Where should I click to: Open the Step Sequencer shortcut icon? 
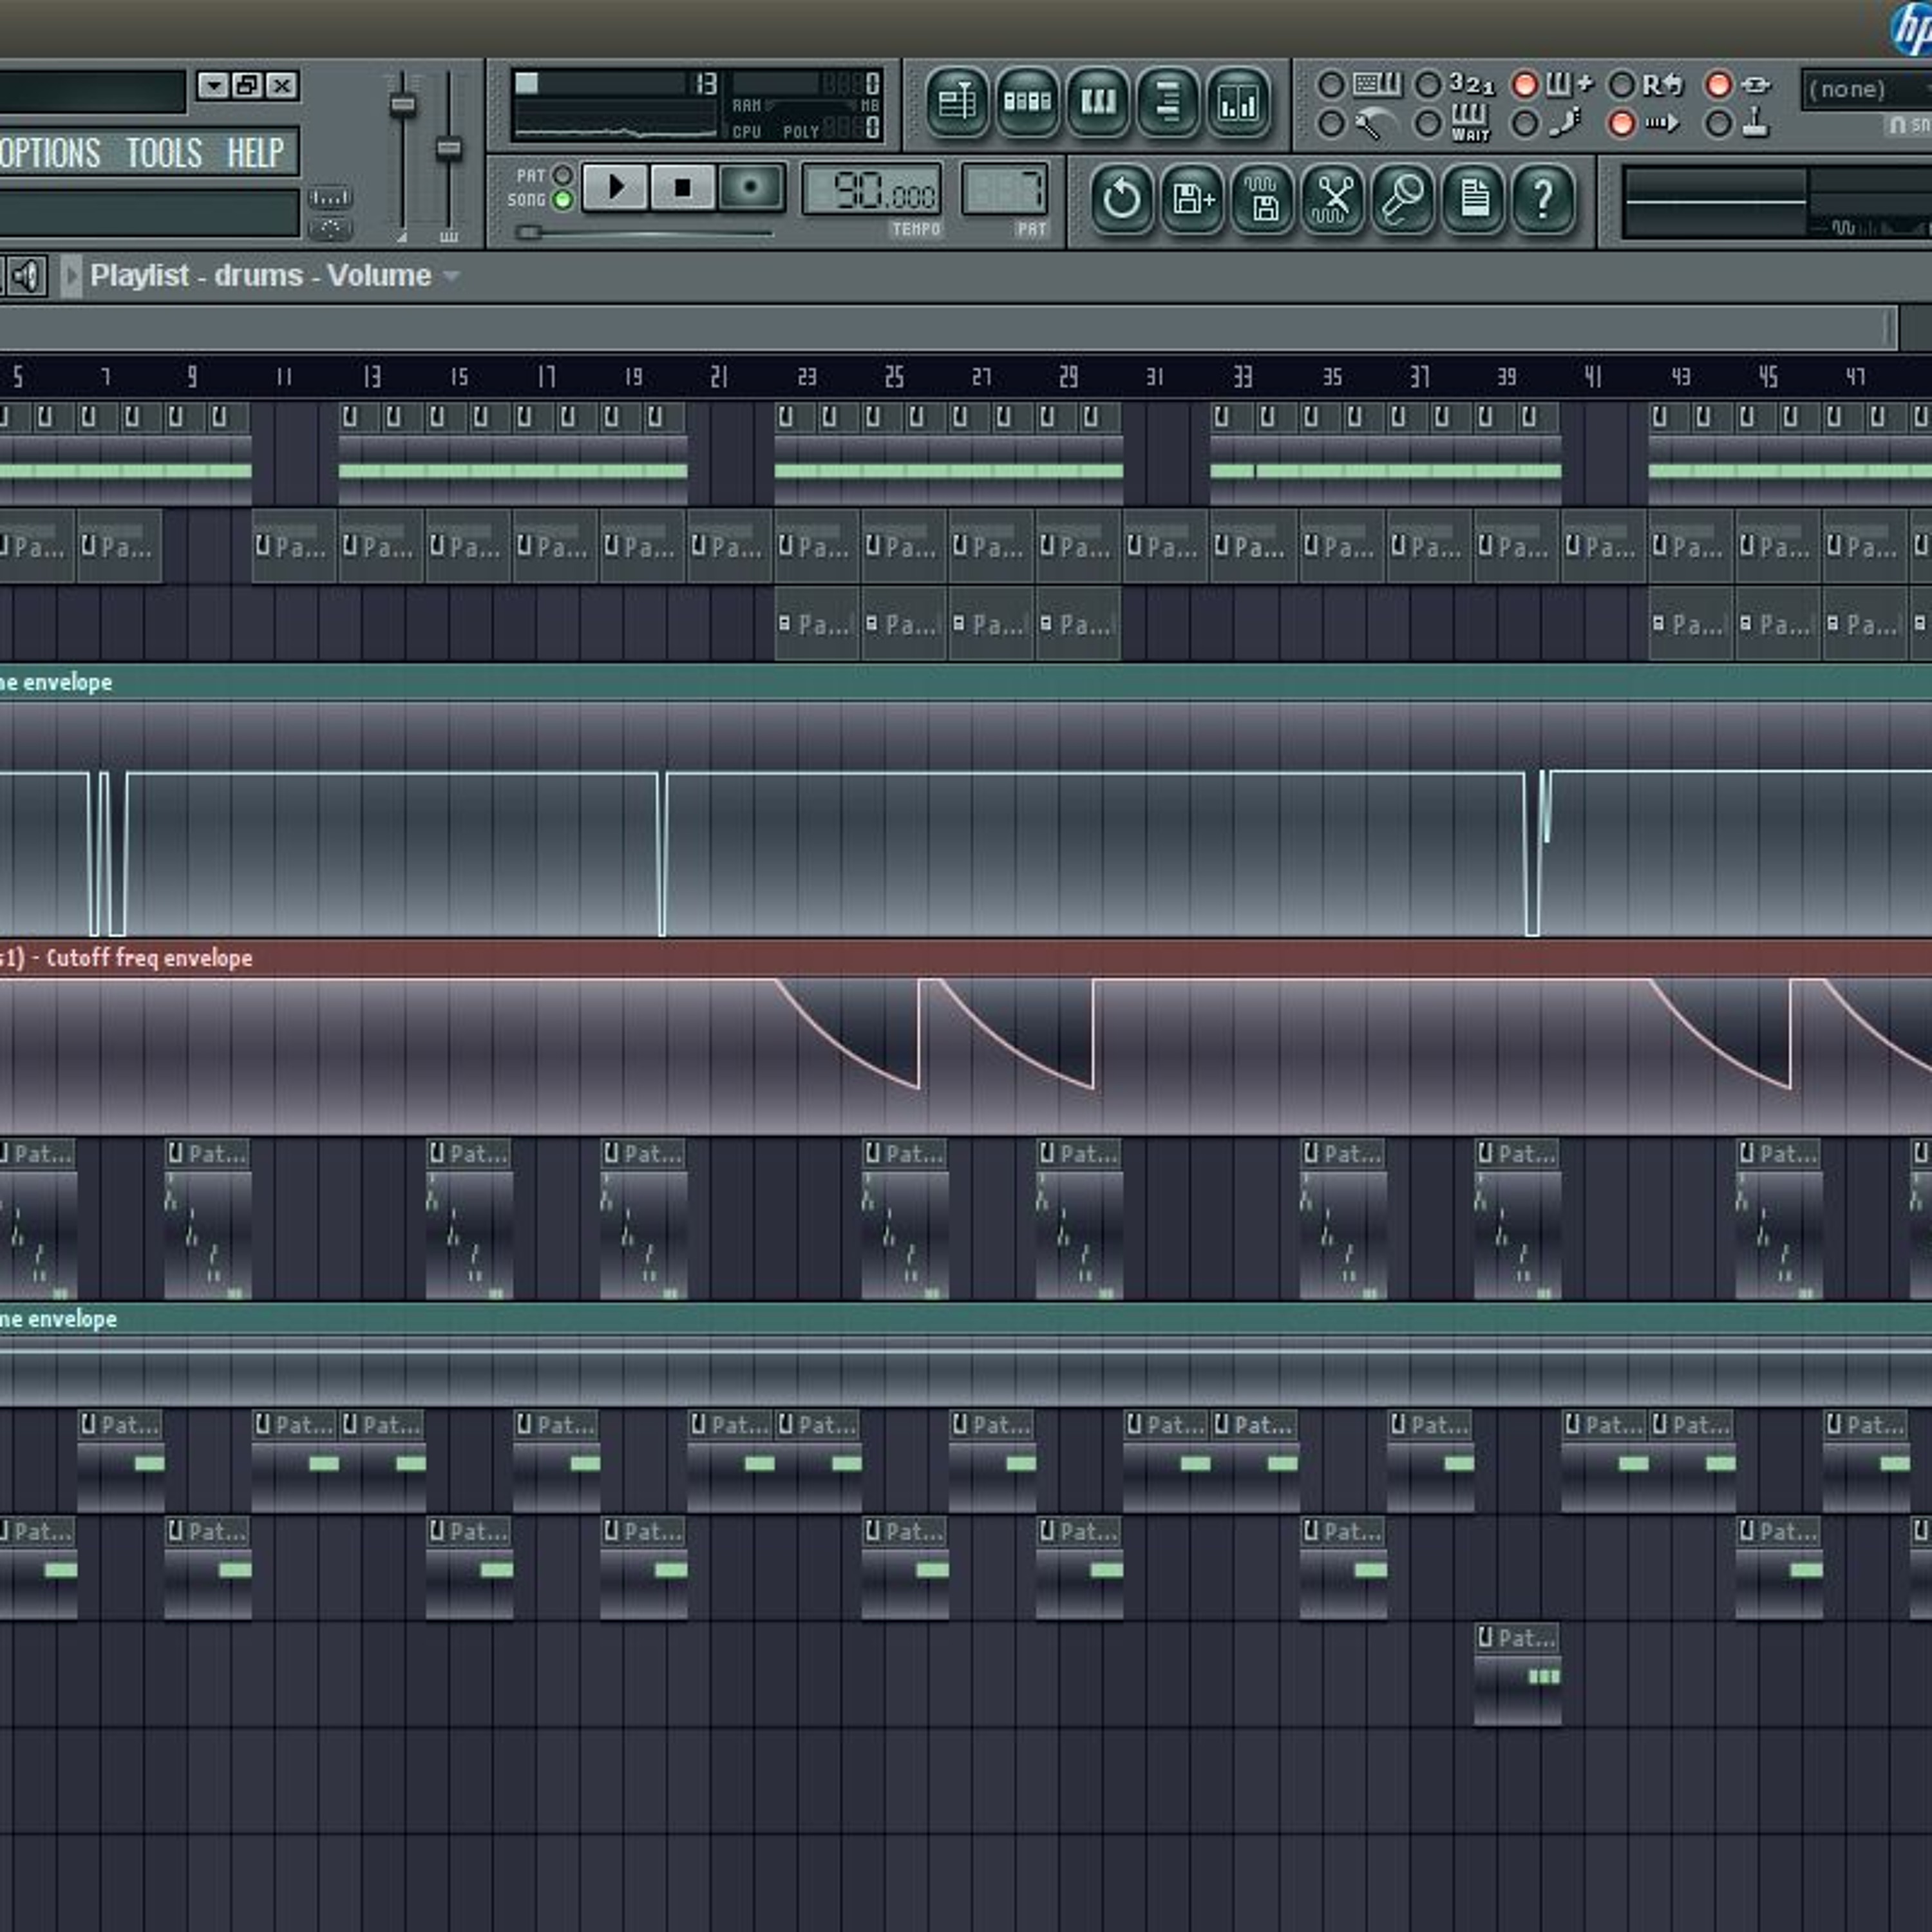coord(1027,102)
